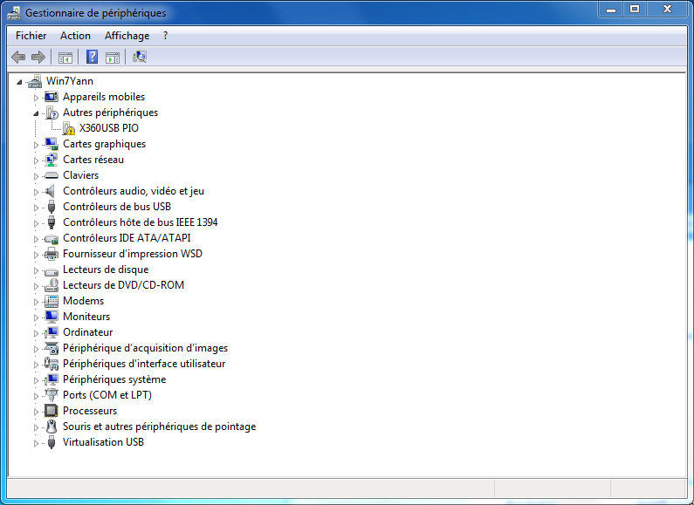Select Fournisseur d'impression WSD label

(133, 254)
